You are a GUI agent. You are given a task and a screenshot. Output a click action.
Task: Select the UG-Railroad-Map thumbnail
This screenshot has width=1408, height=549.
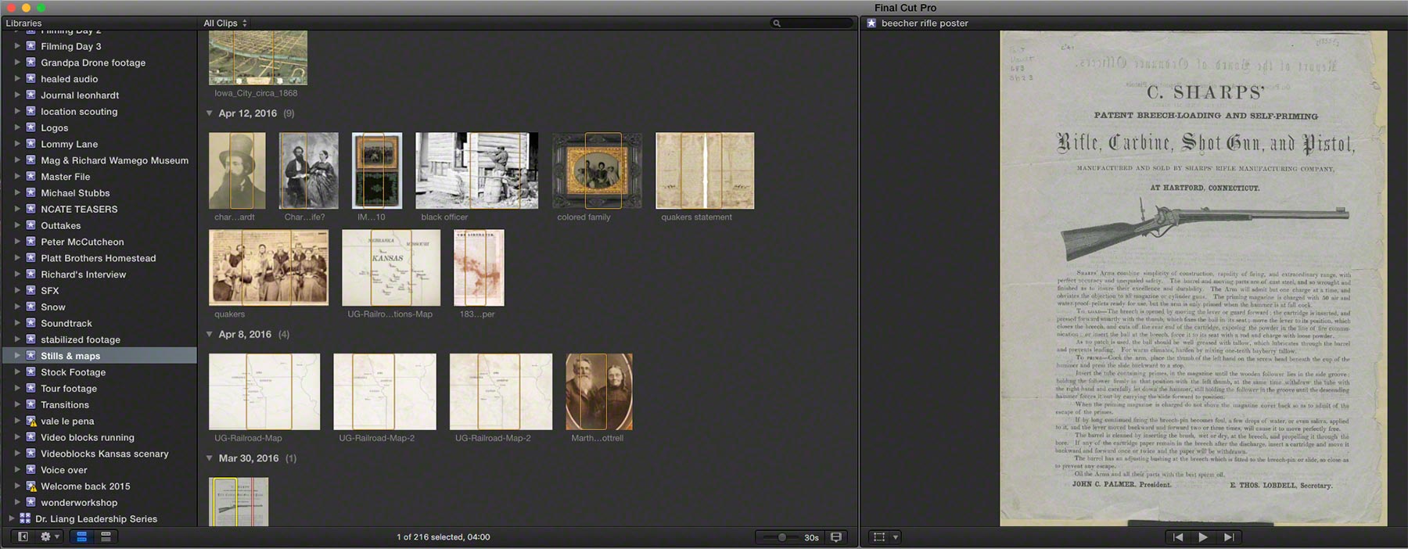[264, 392]
